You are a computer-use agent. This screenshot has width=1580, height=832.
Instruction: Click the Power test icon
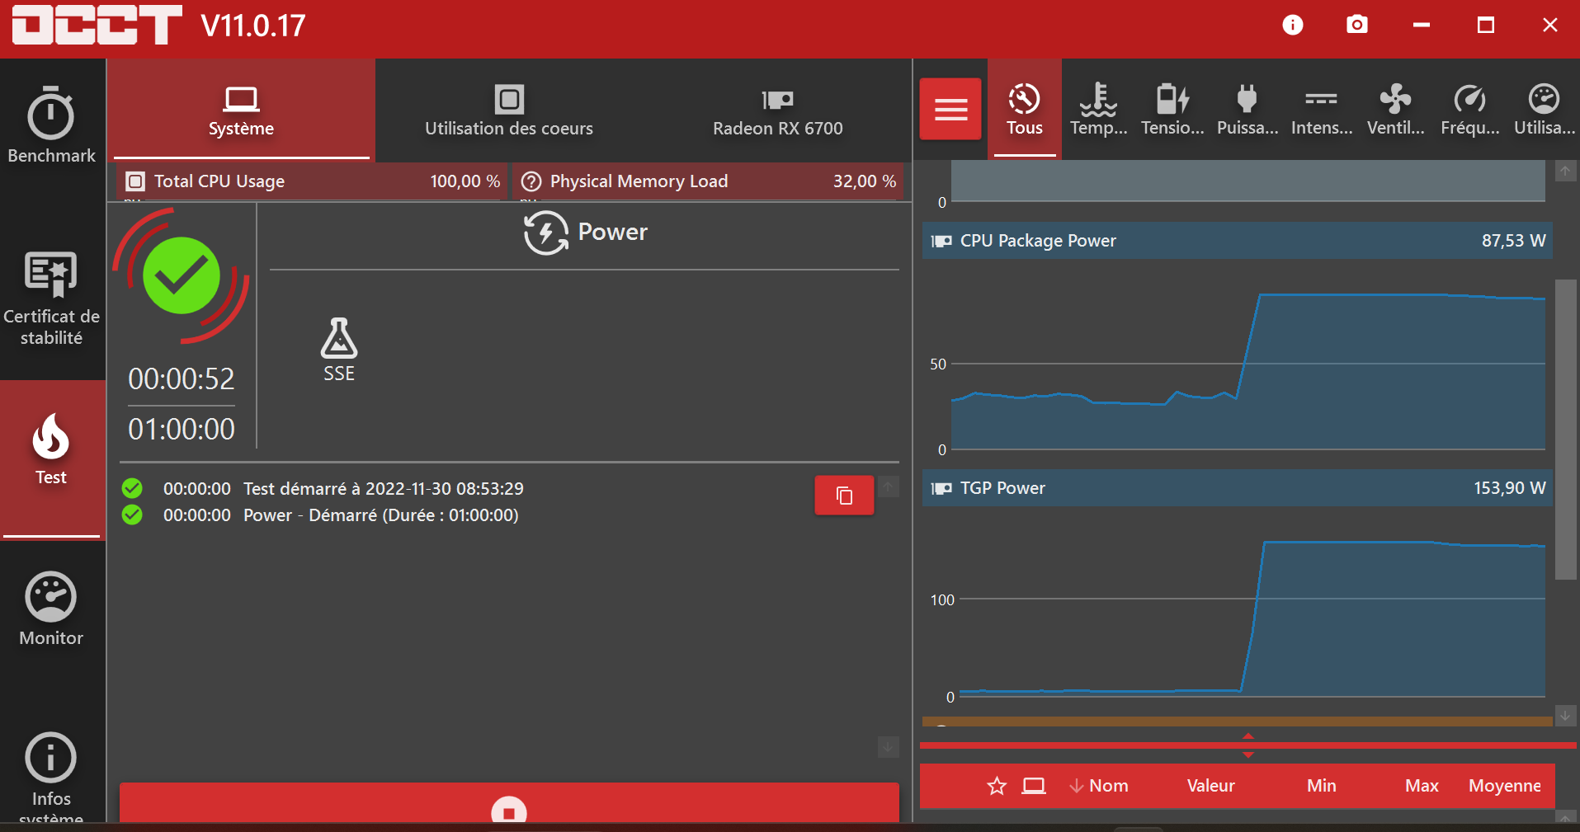pyautogui.click(x=545, y=233)
